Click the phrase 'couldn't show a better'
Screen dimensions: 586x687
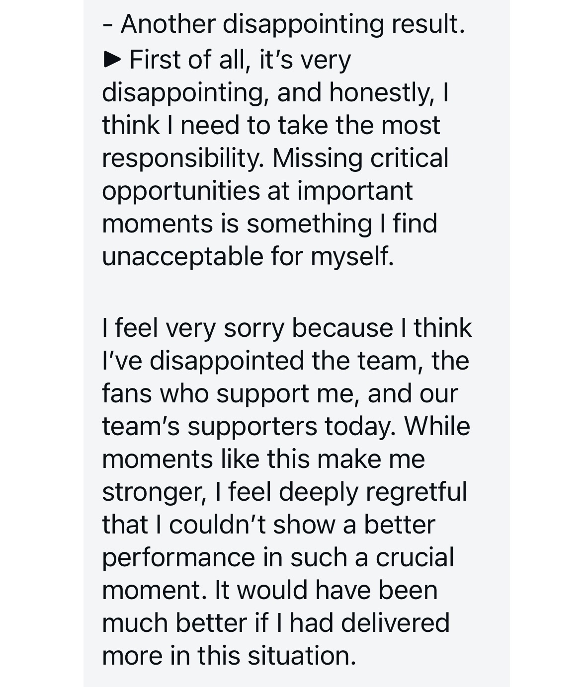pos(302,525)
